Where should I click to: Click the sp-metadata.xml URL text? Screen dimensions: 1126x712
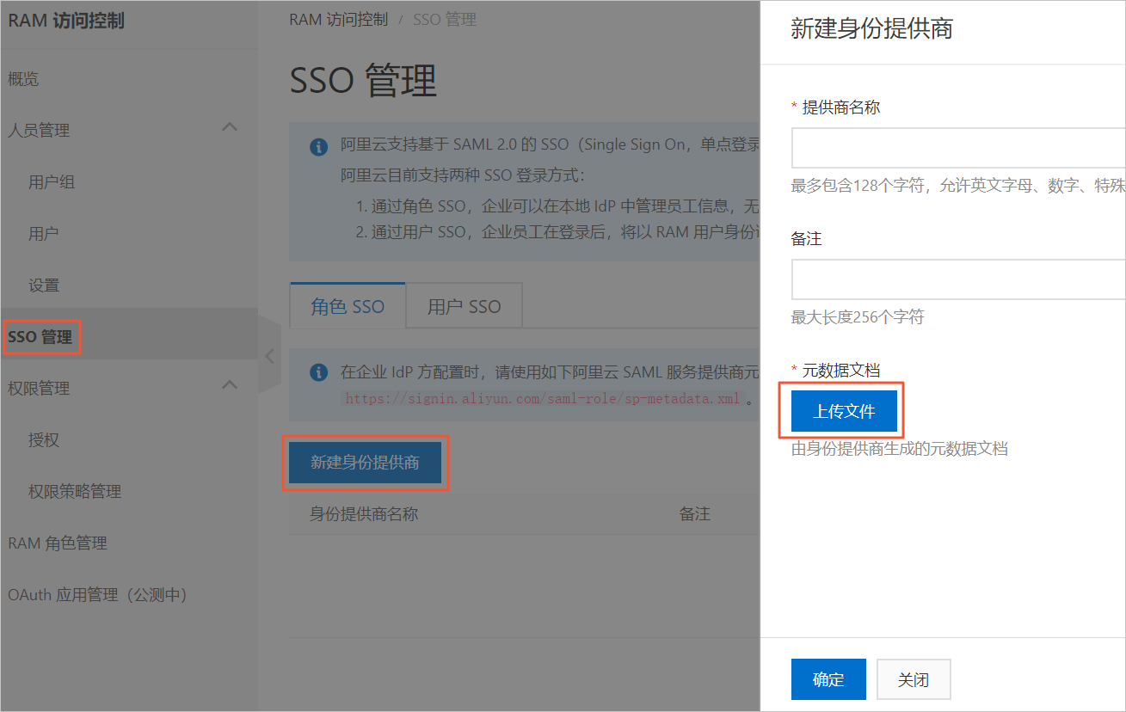click(542, 399)
